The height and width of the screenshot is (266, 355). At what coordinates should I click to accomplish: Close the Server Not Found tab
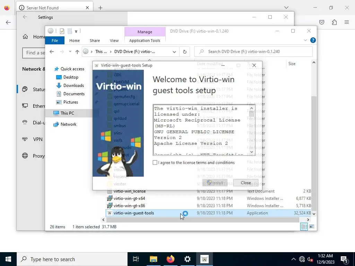[87, 8]
